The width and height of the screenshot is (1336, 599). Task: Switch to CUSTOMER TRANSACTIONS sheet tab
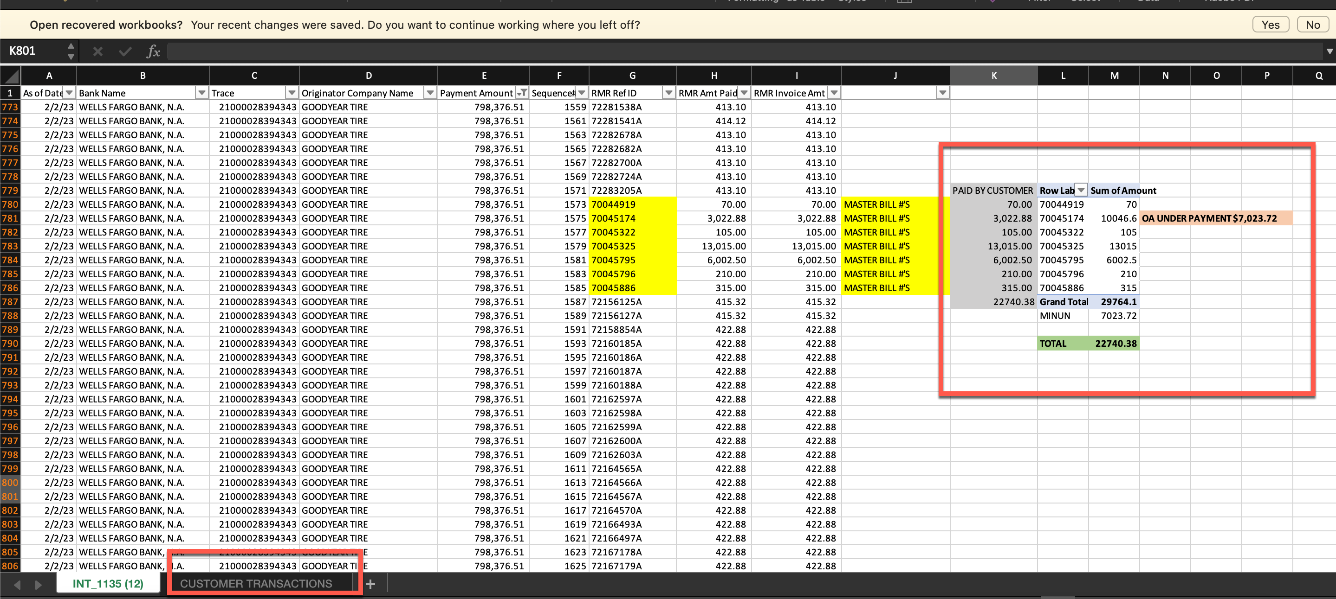(x=256, y=583)
